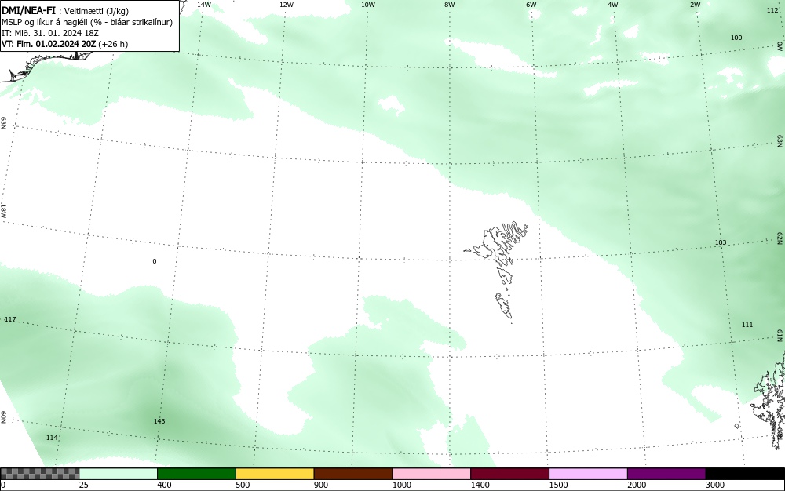Click the 114 value on the map
This screenshot has width=785, height=491.
tap(52, 438)
